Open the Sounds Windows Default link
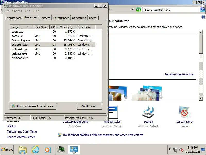The image size is (206, 155). (148, 122)
